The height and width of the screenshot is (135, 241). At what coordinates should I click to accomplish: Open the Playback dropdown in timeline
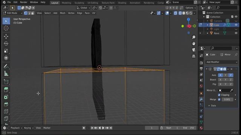16,128
